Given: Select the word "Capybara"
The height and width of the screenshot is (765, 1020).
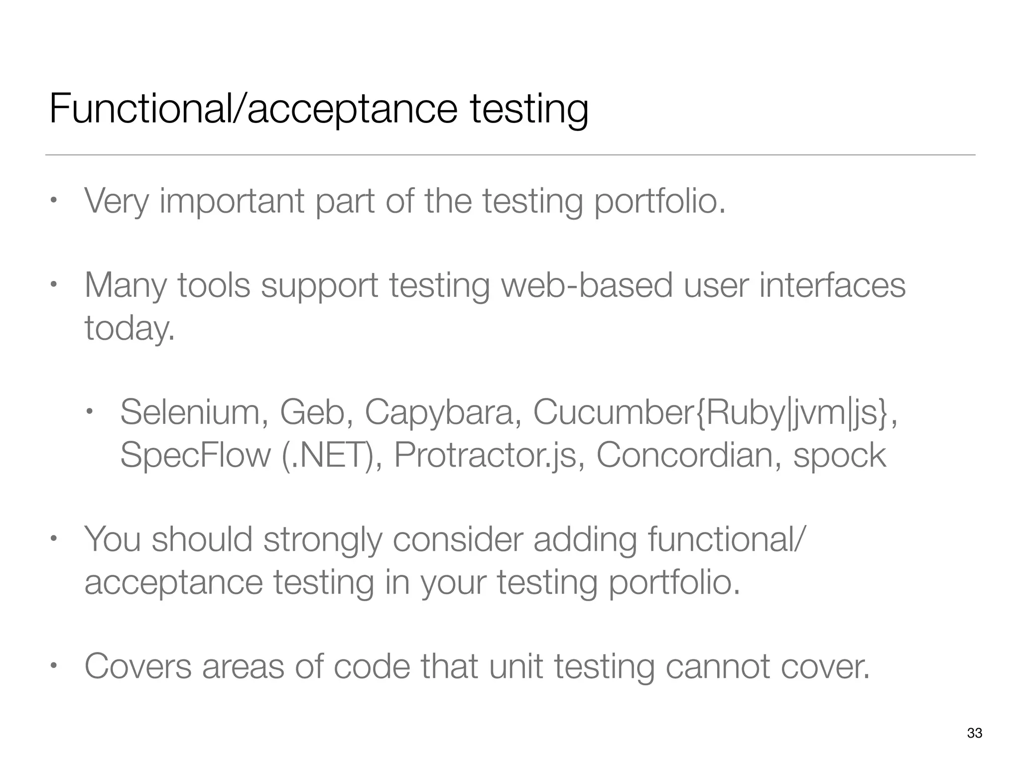Looking at the screenshot, I should pos(439,412).
